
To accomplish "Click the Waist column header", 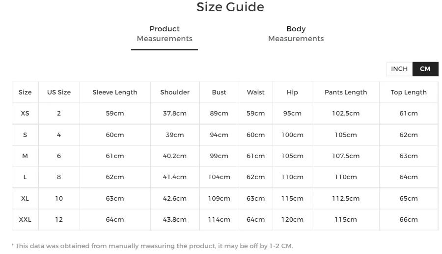I will click(x=255, y=92).
